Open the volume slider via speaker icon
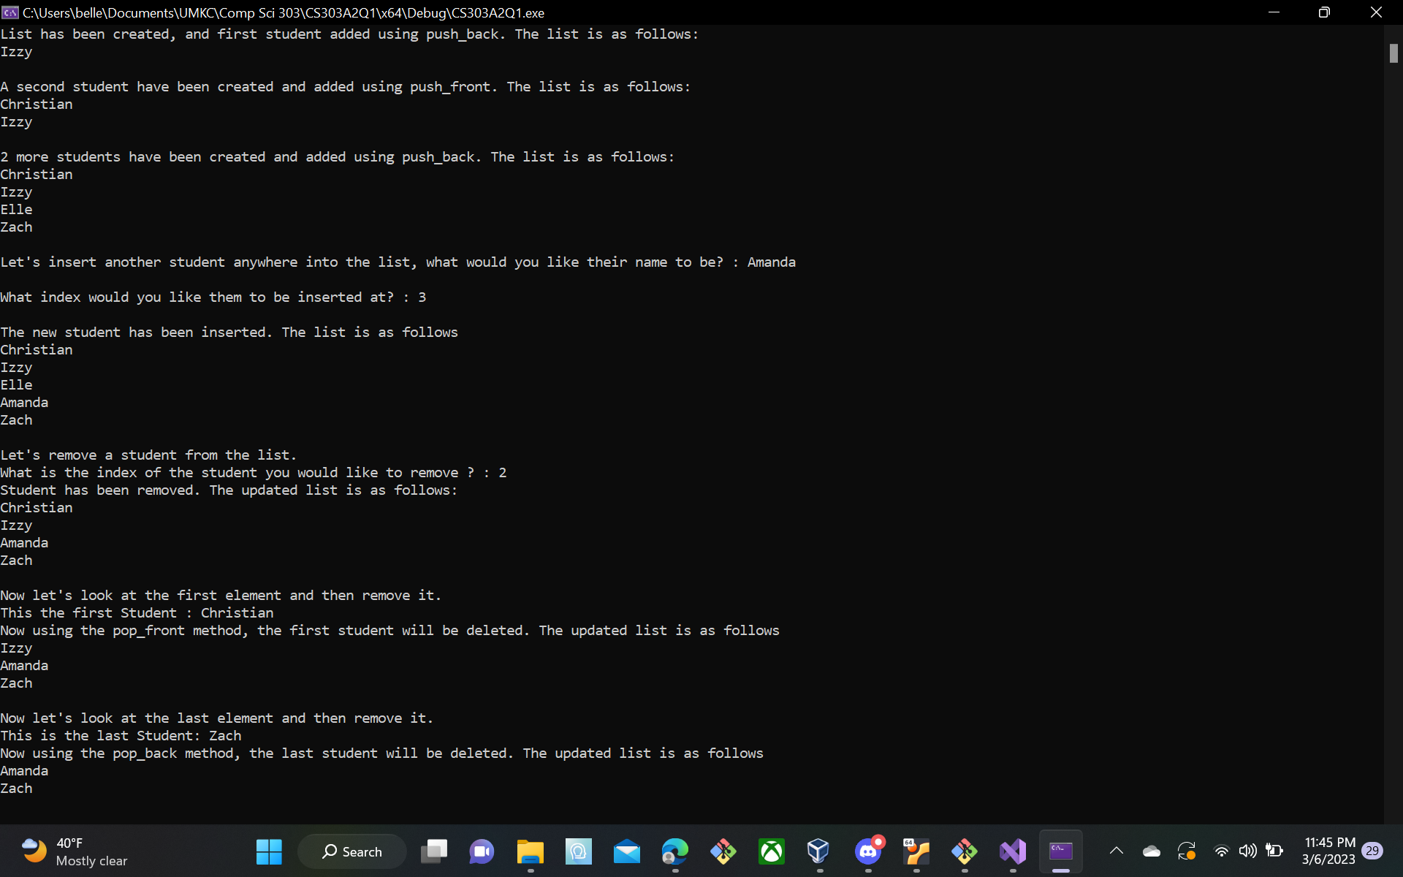Image resolution: width=1403 pixels, height=877 pixels. pyautogui.click(x=1248, y=851)
